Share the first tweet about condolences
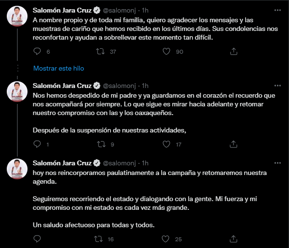The image size is (289, 248). click(234, 51)
